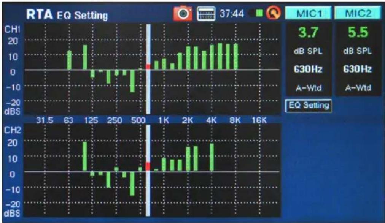Tap the 63 frequency axis label
Screen dimensions: 385x223
pos(68,120)
